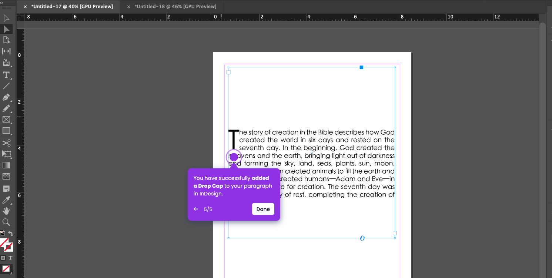Switch to Untitled-17 document tab
552x278 pixels.
pyautogui.click(x=72, y=7)
